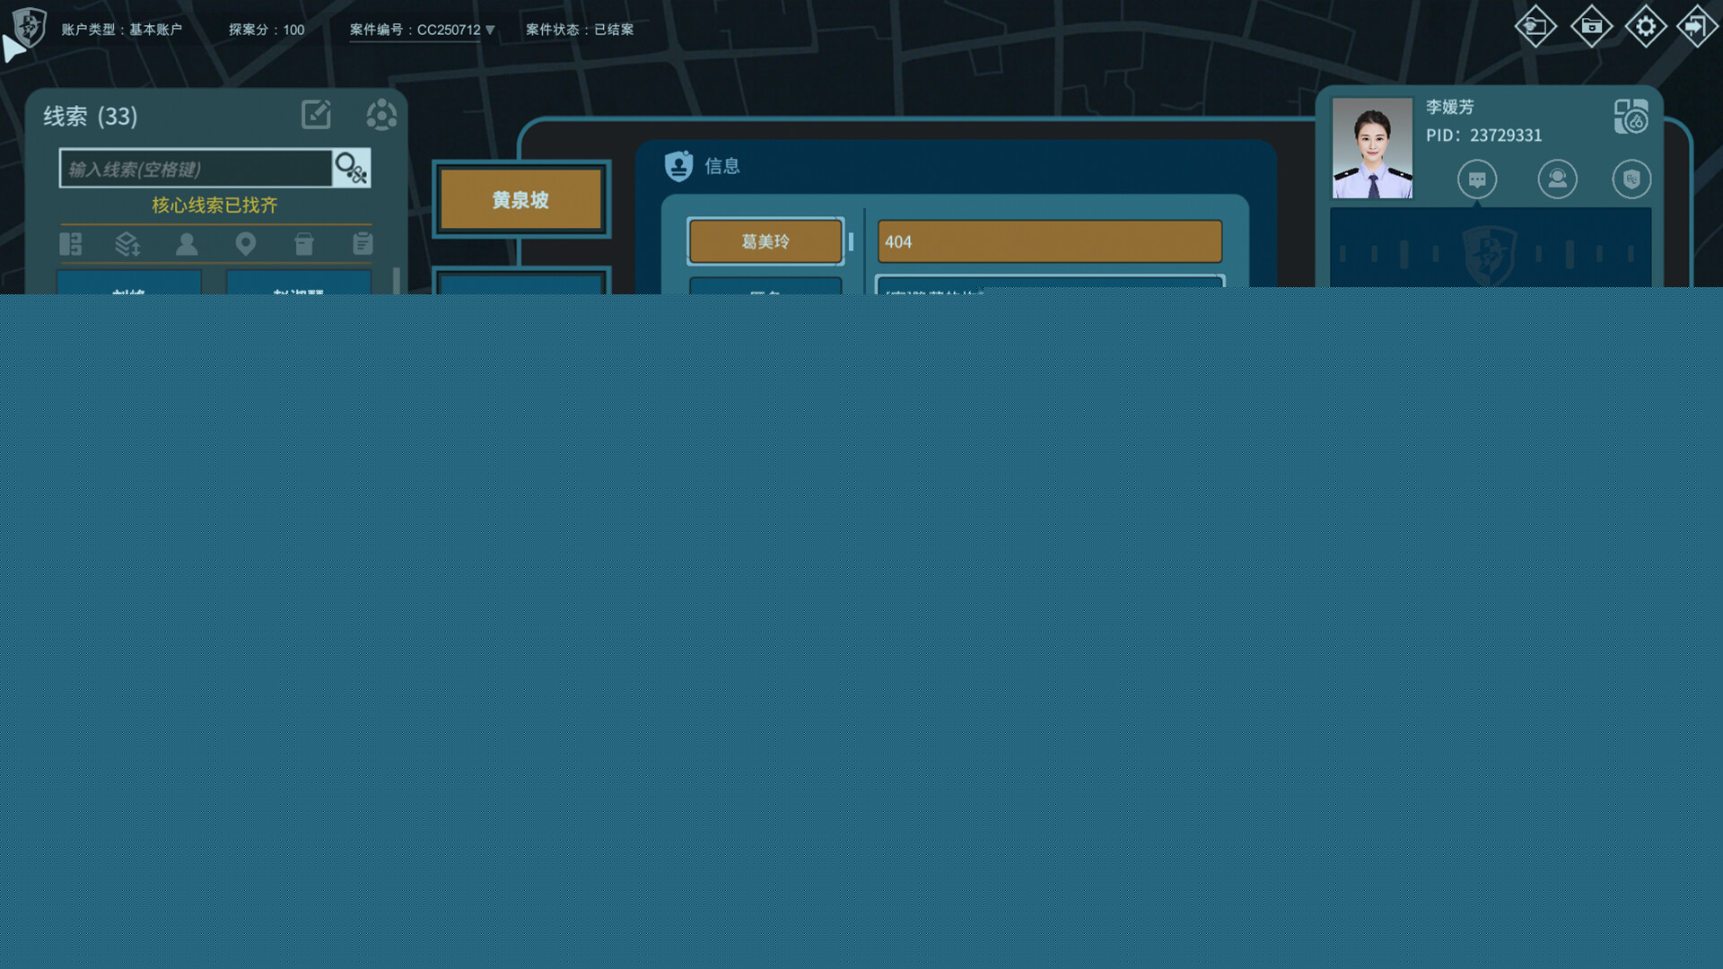1723x969 pixels.
Task: Show all clue categories filter
Action: pos(71,244)
